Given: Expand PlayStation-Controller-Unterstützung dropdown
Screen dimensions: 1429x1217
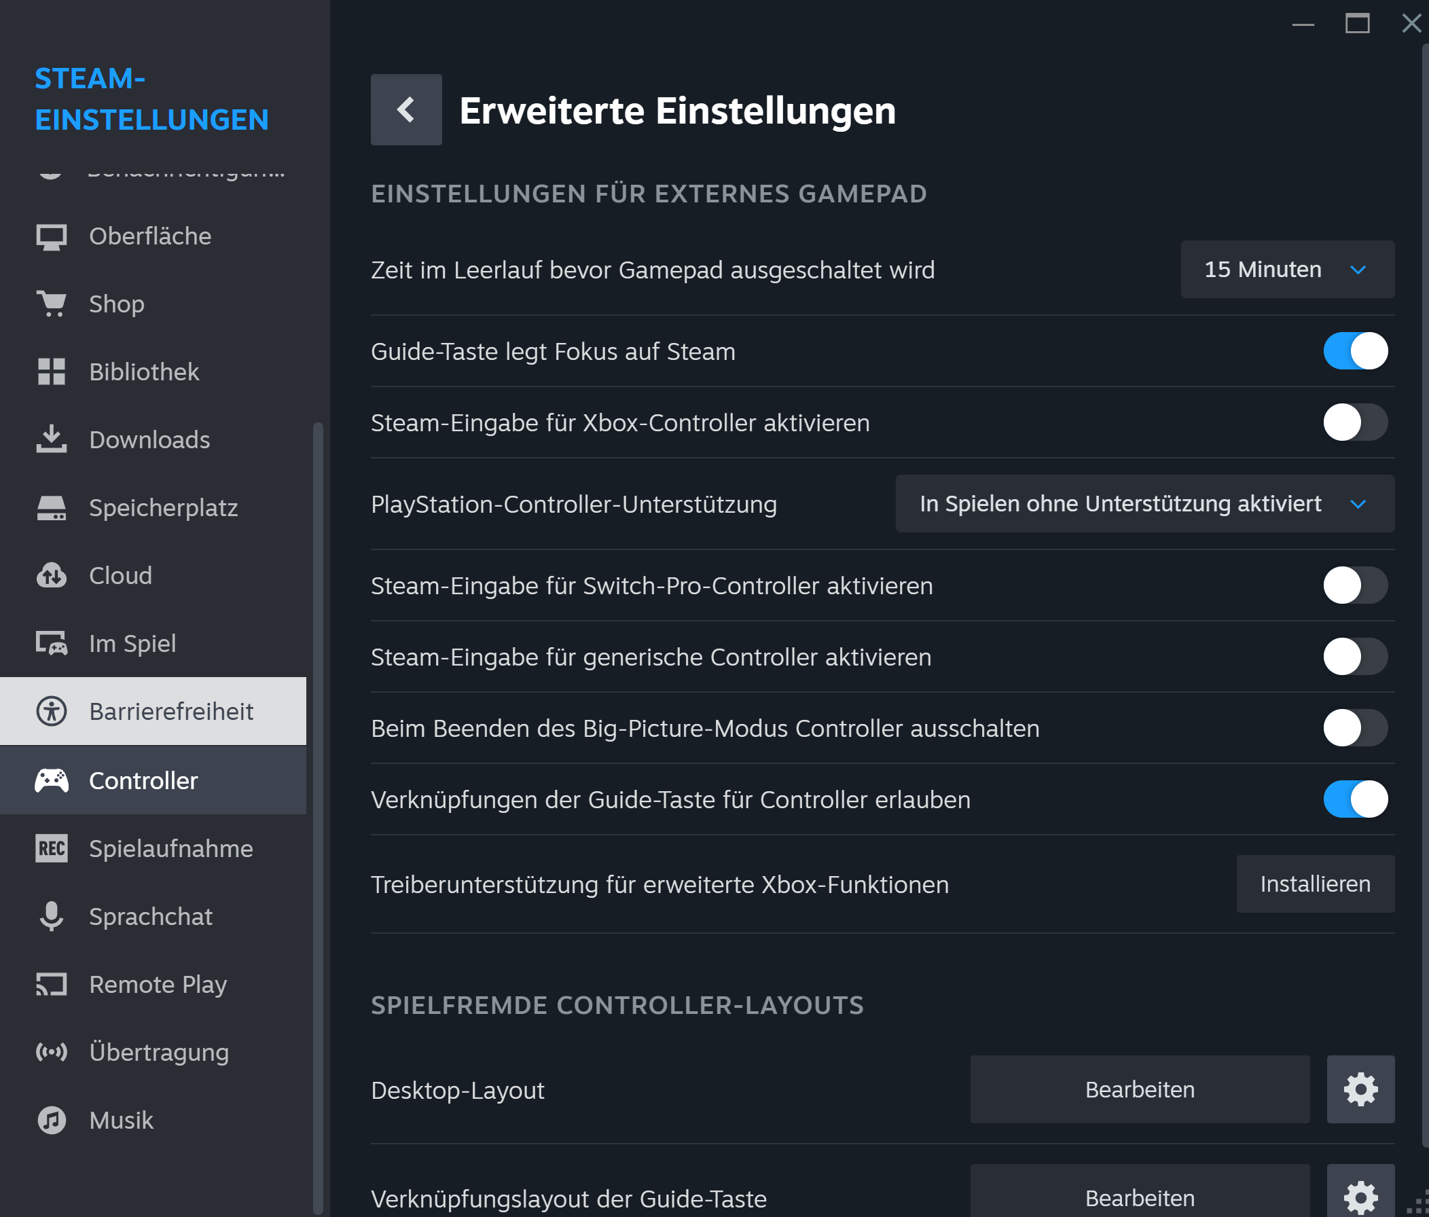Looking at the screenshot, I should [1145, 503].
